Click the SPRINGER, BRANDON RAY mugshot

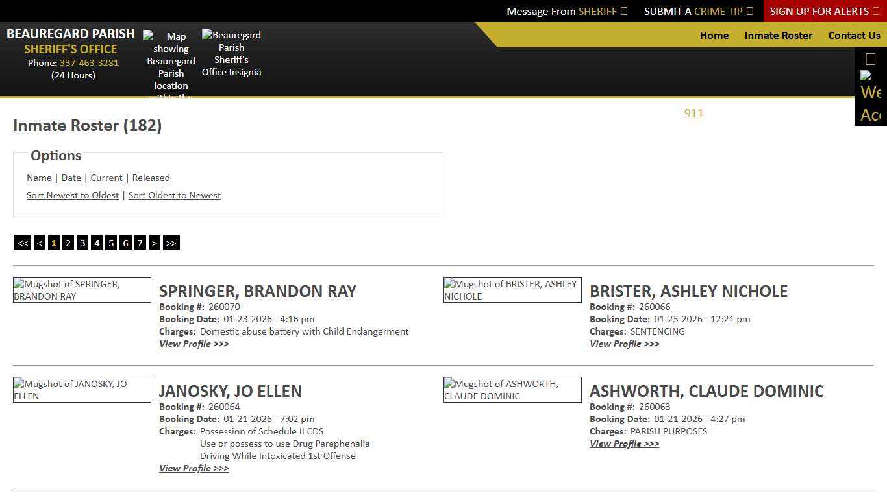(x=82, y=290)
